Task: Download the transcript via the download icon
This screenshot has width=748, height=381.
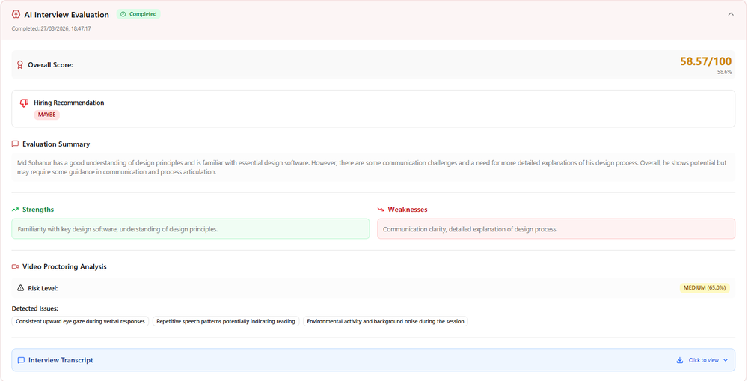Action: click(680, 360)
